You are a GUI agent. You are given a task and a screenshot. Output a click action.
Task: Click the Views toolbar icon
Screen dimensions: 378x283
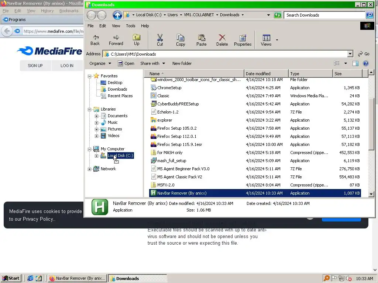pos(266,40)
